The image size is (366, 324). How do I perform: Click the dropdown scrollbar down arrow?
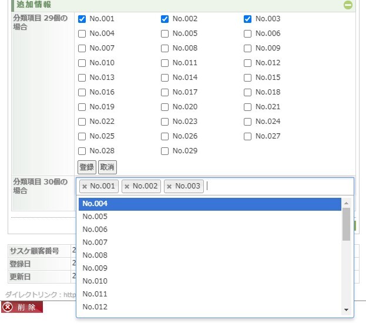click(346, 310)
